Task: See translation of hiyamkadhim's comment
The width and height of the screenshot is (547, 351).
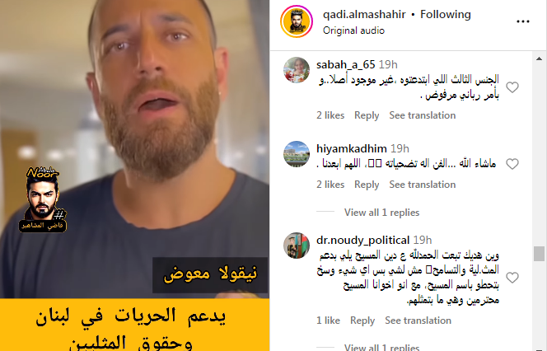Action: [423, 185]
